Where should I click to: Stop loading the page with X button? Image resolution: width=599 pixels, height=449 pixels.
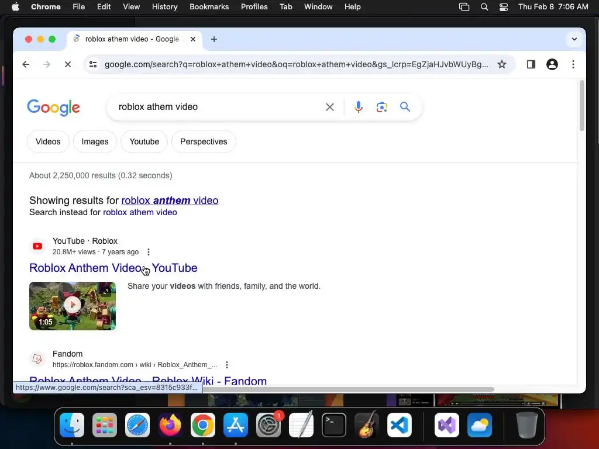pyautogui.click(x=68, y=64)
